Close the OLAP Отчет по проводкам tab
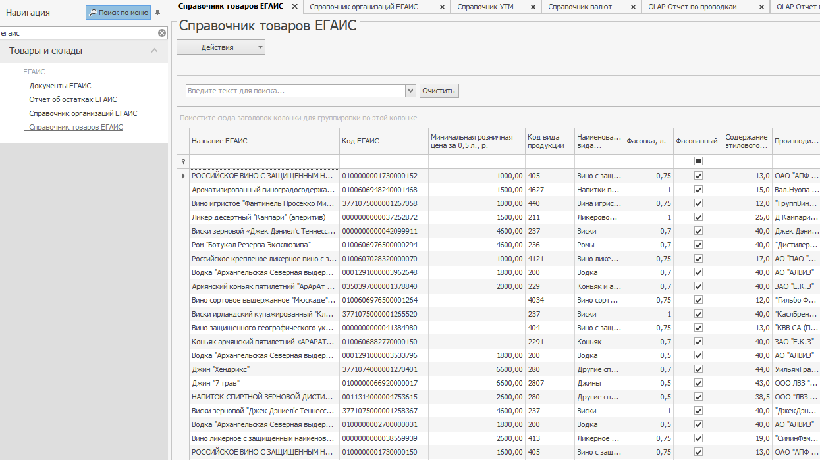Image resolution: width=820 pixels, height=460 pixels. click(x=761, y=7)
